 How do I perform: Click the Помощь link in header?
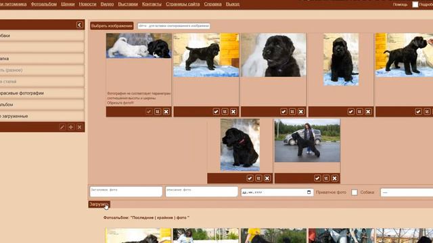pos(400,5)
